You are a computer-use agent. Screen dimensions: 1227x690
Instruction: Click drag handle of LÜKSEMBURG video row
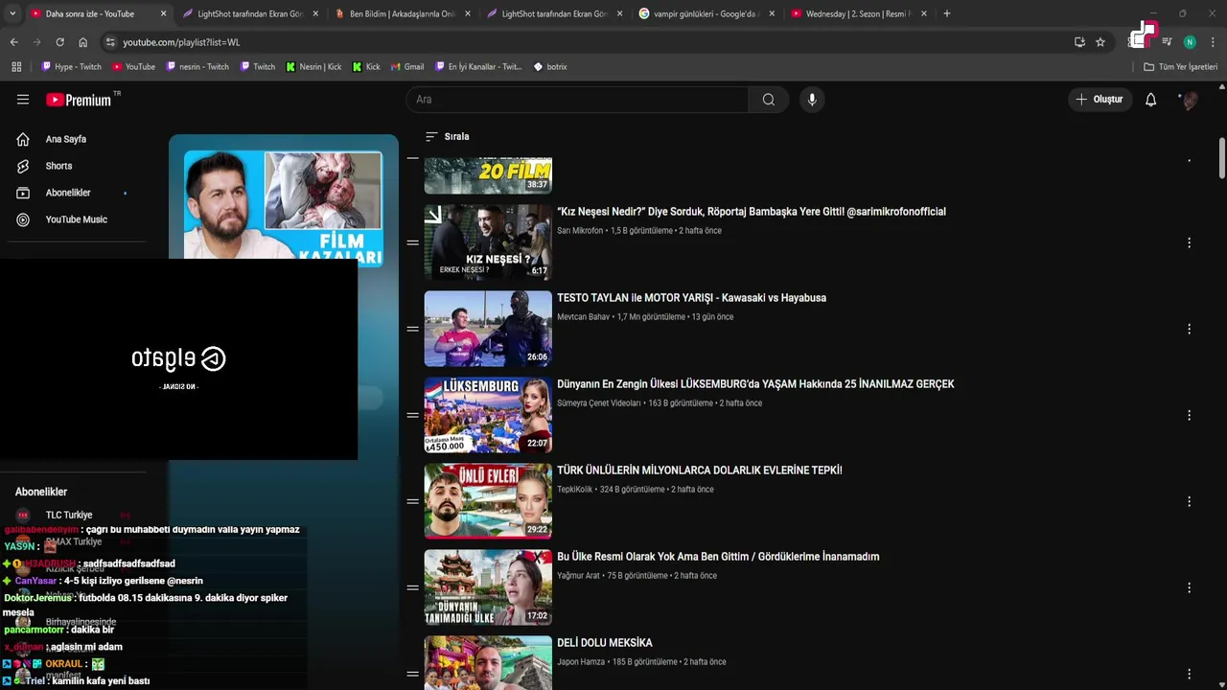tap(412, 415)
